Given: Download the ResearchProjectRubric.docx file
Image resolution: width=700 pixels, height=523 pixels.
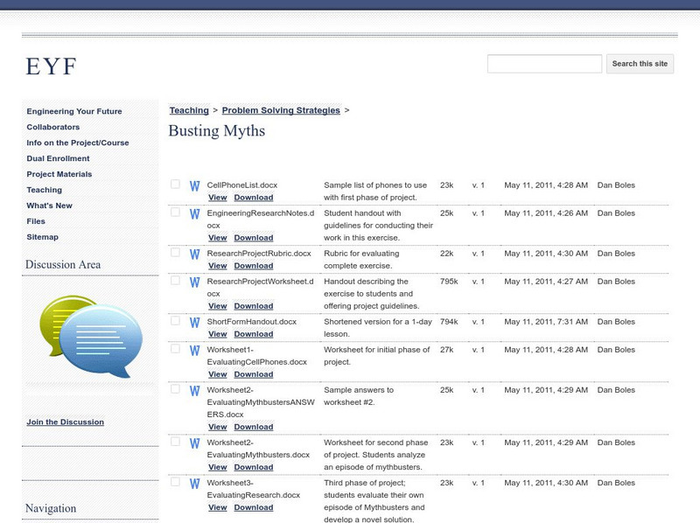Looking at the screenshot, I should point(253,266).
